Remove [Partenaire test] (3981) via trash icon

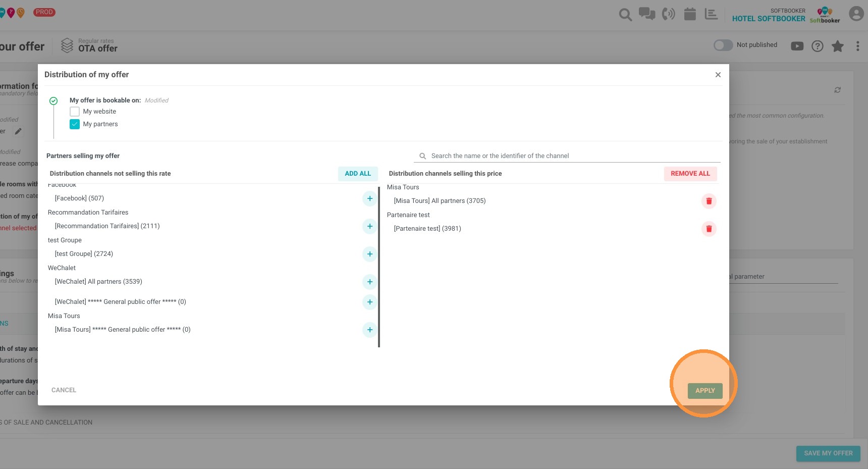(709, 229)
